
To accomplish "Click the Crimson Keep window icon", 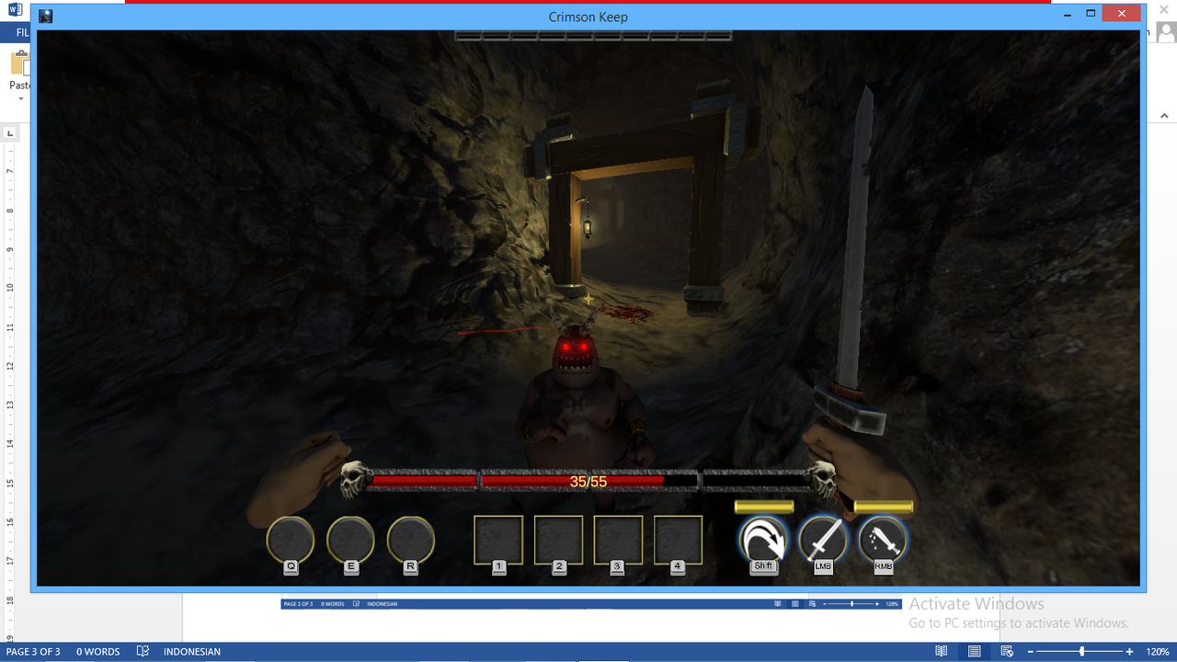I will tap(46, 17).
